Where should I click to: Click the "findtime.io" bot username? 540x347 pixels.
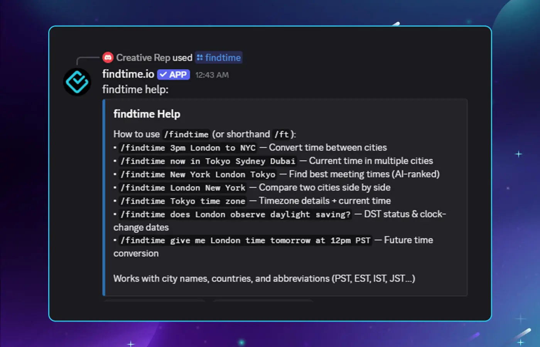pos(127,74)
